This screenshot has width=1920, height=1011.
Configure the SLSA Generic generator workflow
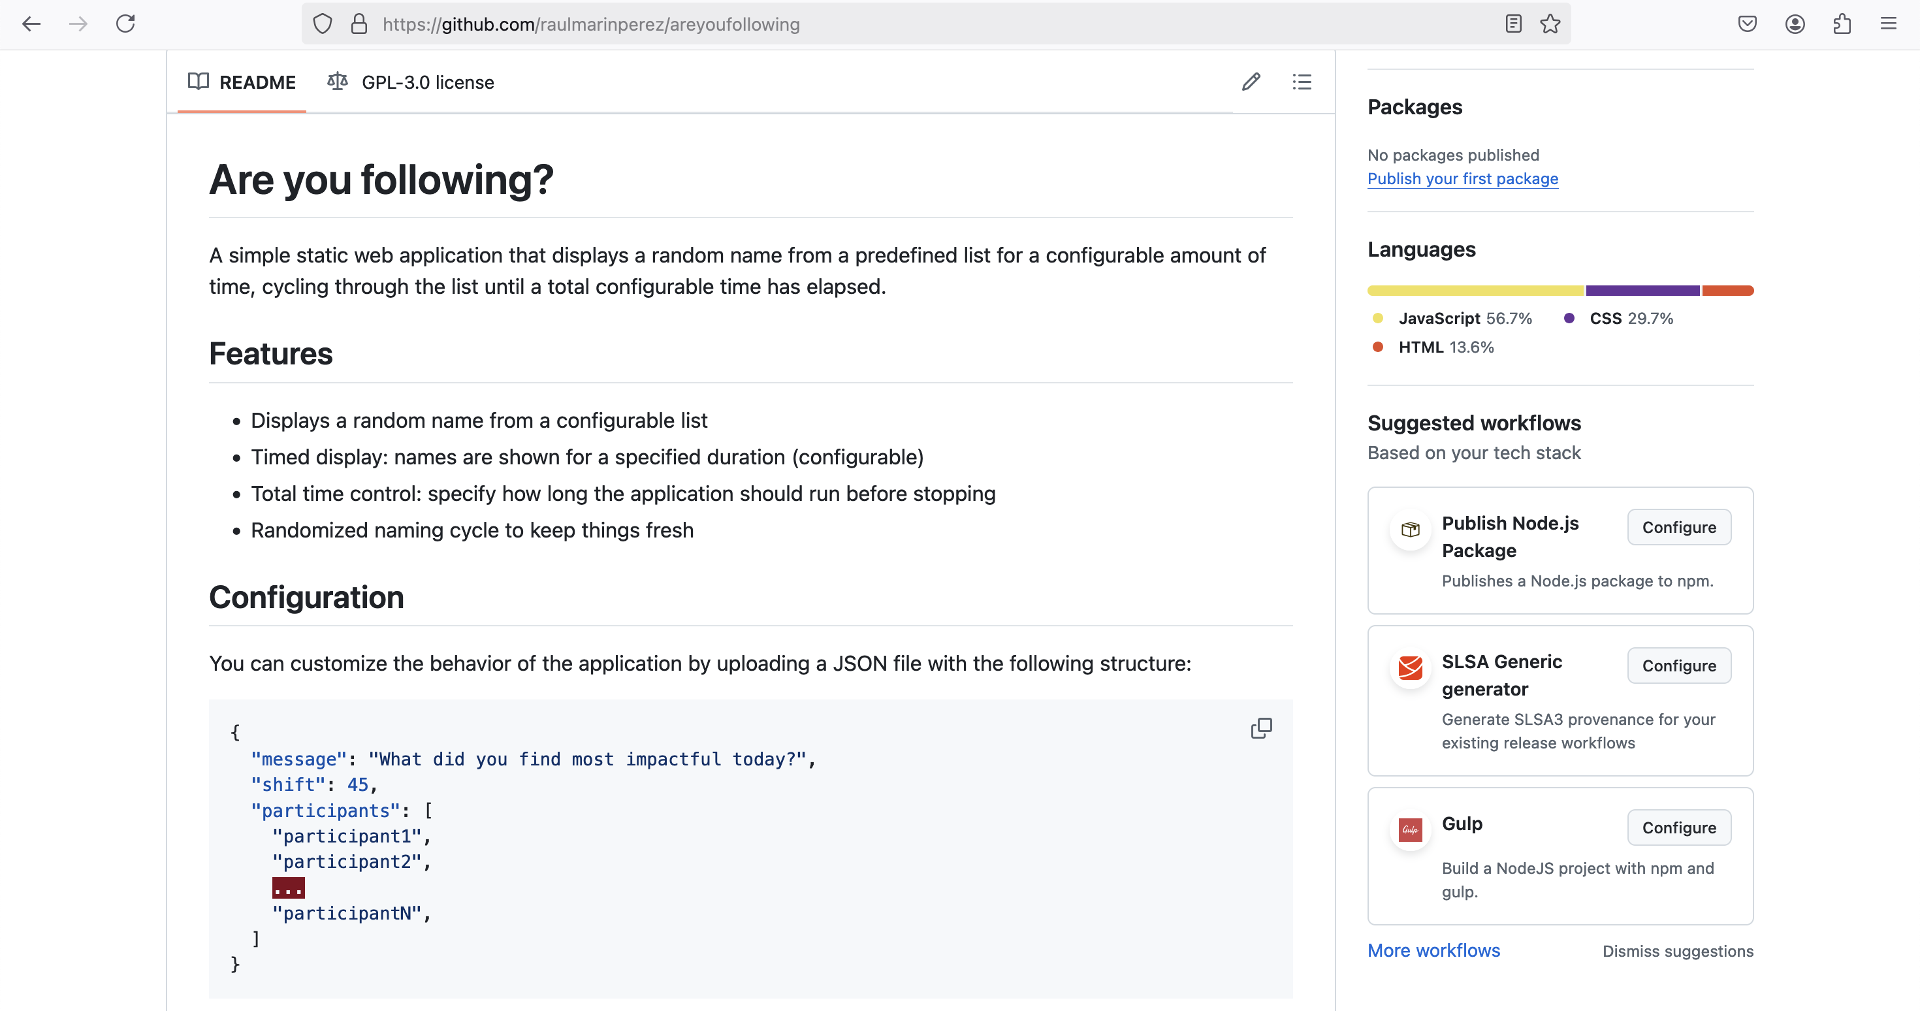(x=1678, y=666)
